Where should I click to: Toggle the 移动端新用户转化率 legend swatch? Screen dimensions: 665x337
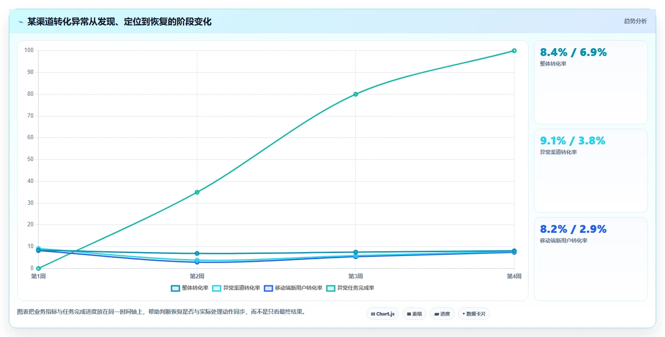coord(268,288)
